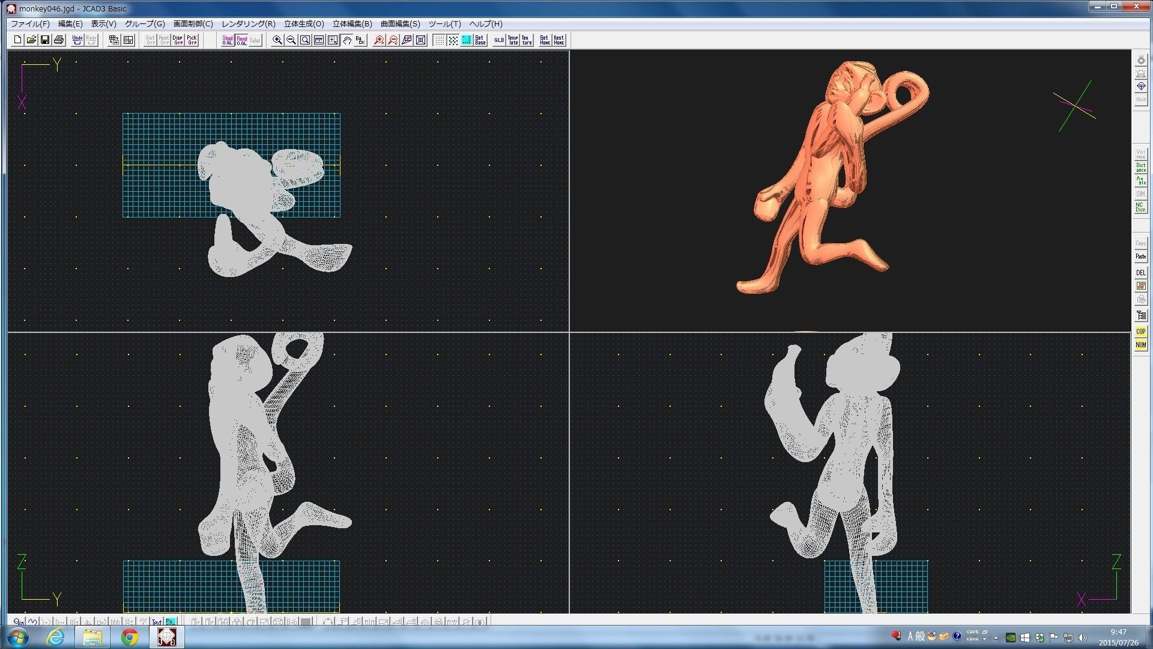Click the Undo toolbar icon

coord(77,40)
